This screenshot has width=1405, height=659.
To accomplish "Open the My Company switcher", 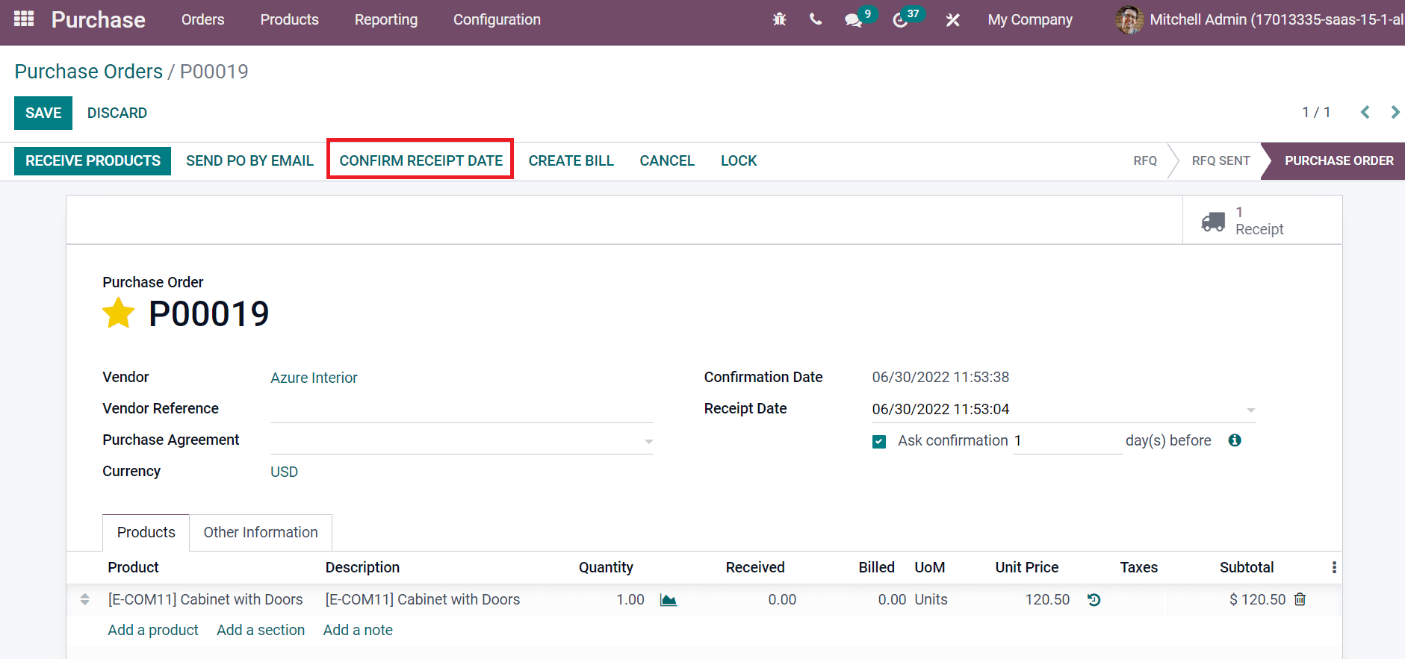I will coord(1030,19).
